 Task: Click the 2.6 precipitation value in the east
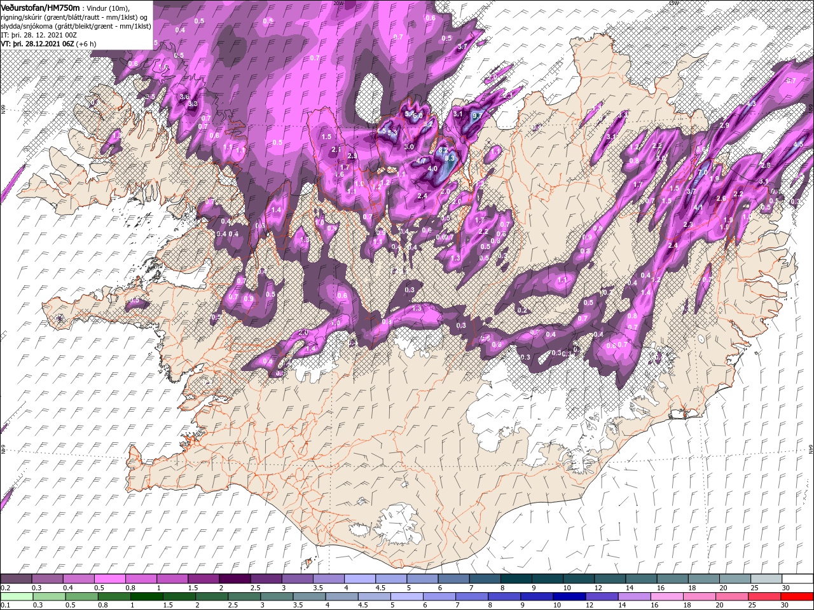tap(721, 198)
